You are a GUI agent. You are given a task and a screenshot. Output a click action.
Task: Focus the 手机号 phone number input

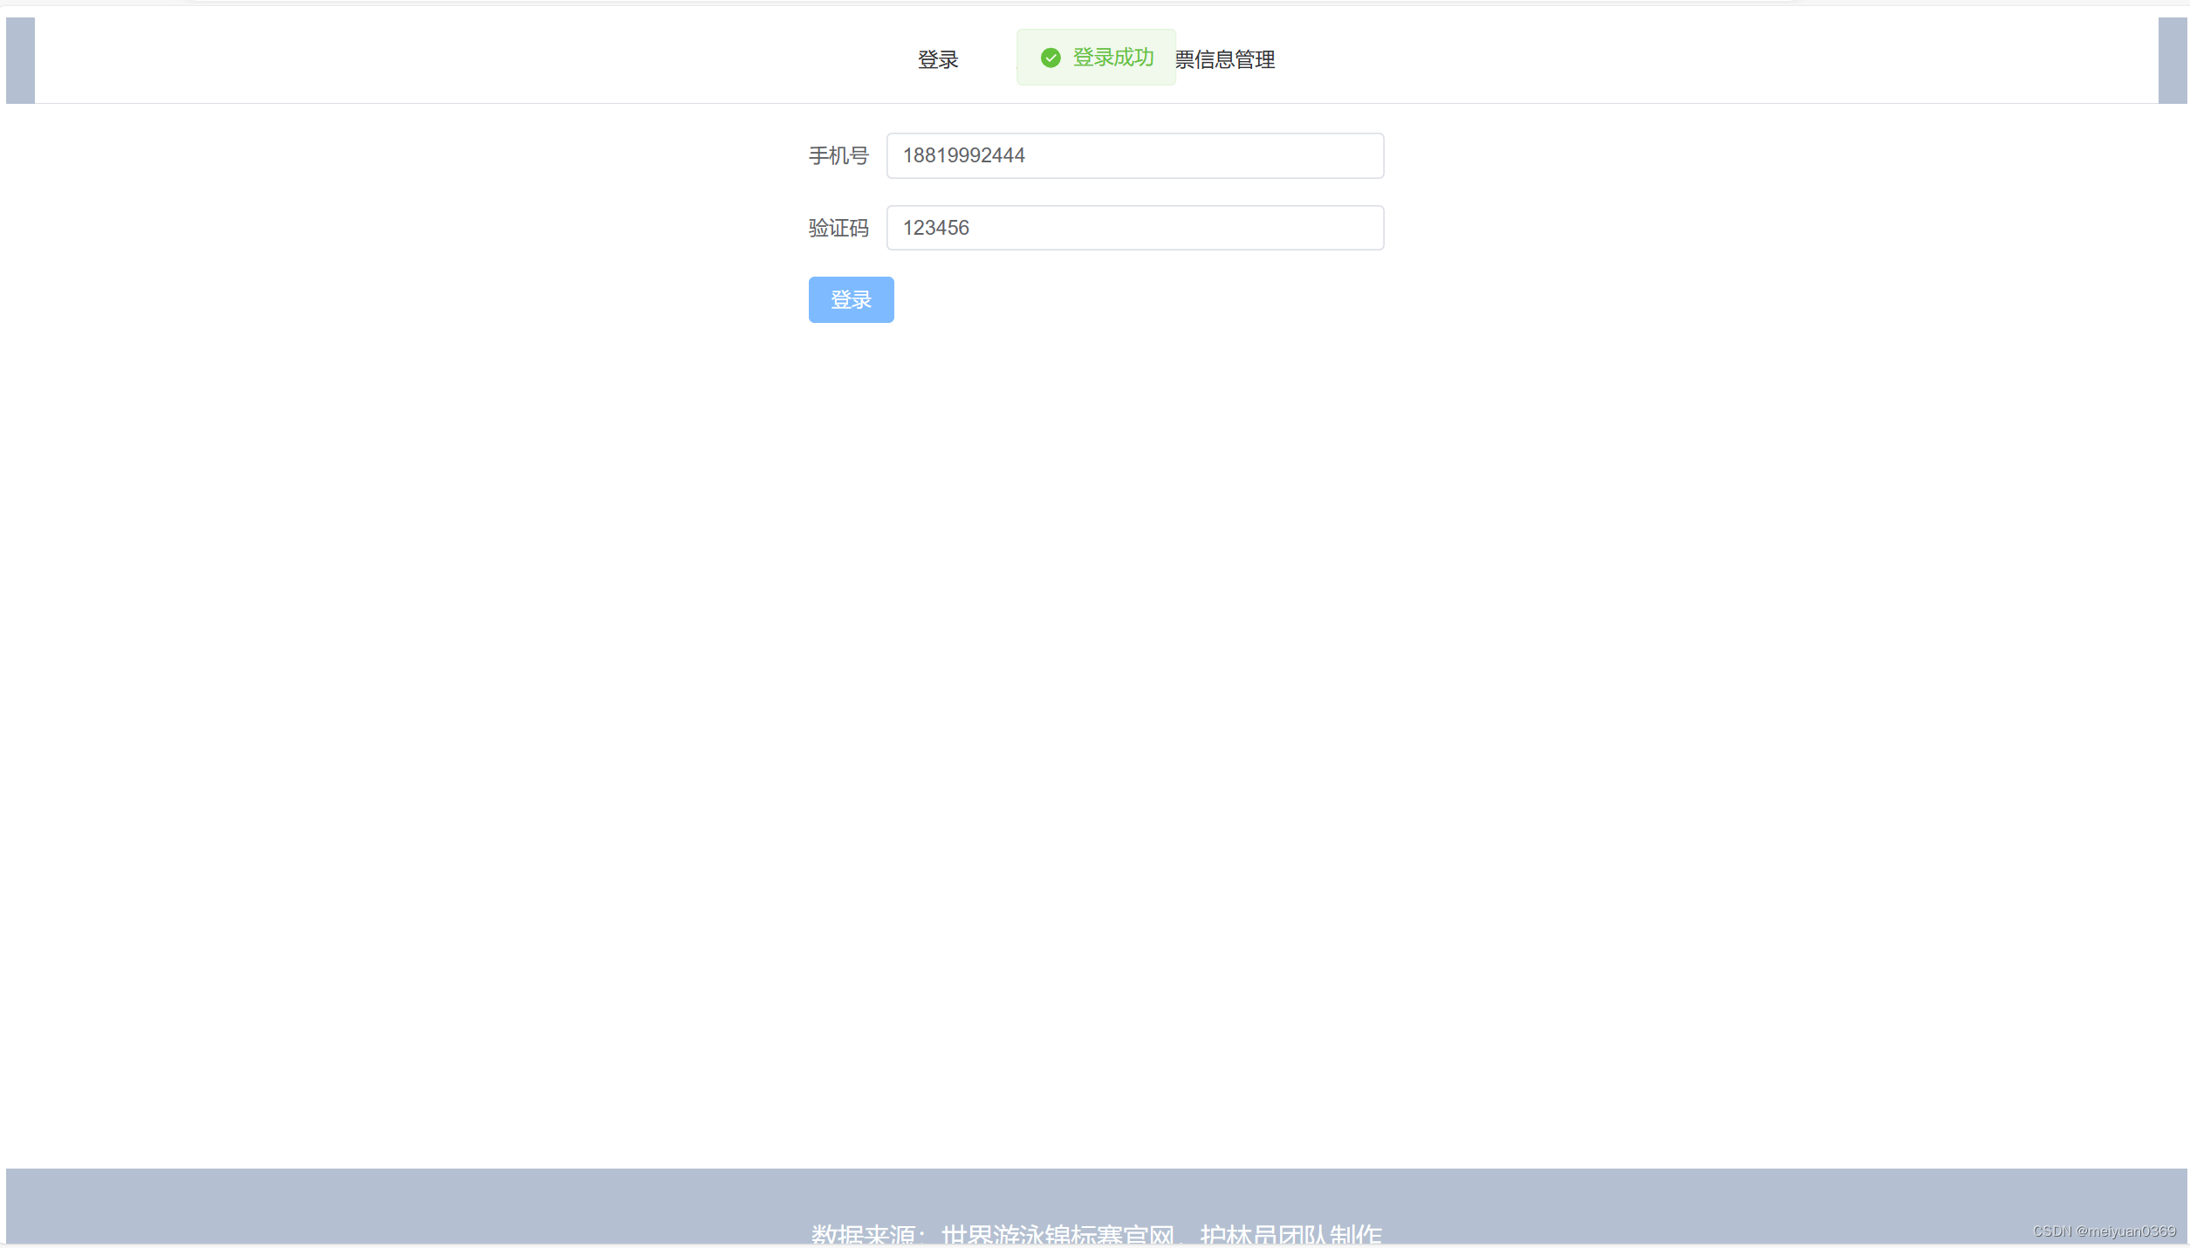point(1134,155)
